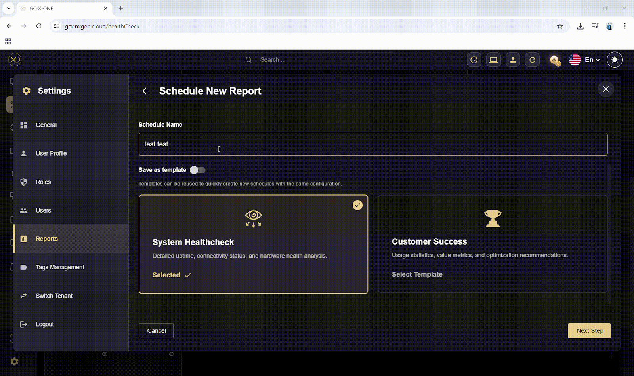Viewport: 634px width, 376px height.
Task: Close the settings dialog with X button
Action: pos(605,89)
